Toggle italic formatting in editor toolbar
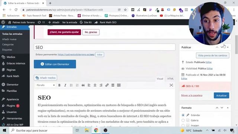238x134 pixels. pos(65,85)
